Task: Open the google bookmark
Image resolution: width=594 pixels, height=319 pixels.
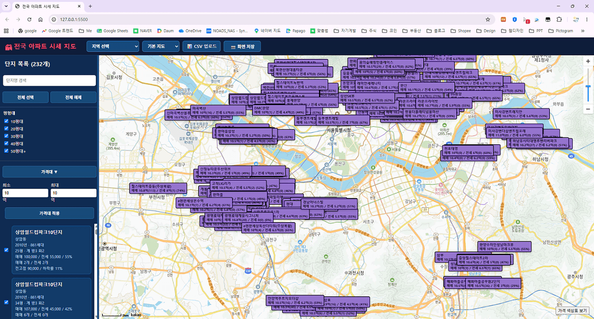Action: 27,31
